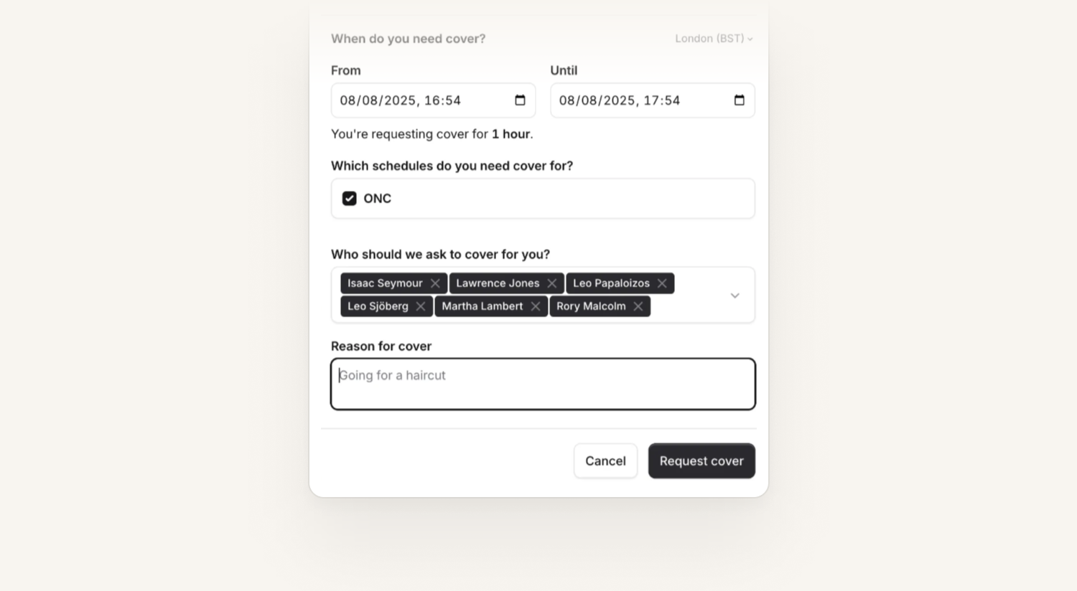This screenshot has width=1077, height=591.
Task: Select the Isaac Seymour tag name
Action: coord(385,283)
